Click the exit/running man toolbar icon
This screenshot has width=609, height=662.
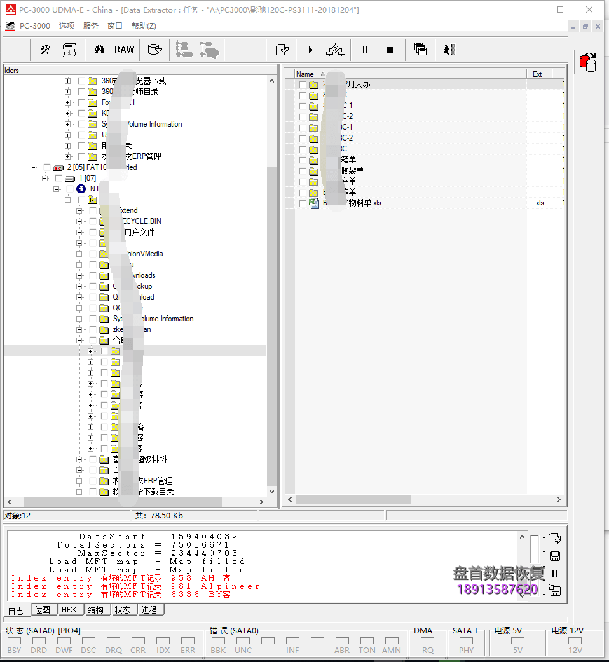[x=449, y=50]
